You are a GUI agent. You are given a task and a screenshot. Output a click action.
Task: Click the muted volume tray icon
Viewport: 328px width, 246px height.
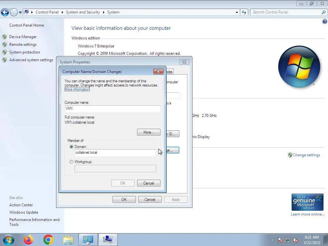[296, 240]
